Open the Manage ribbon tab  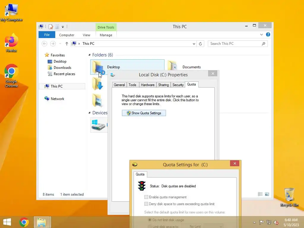point(106,35)
